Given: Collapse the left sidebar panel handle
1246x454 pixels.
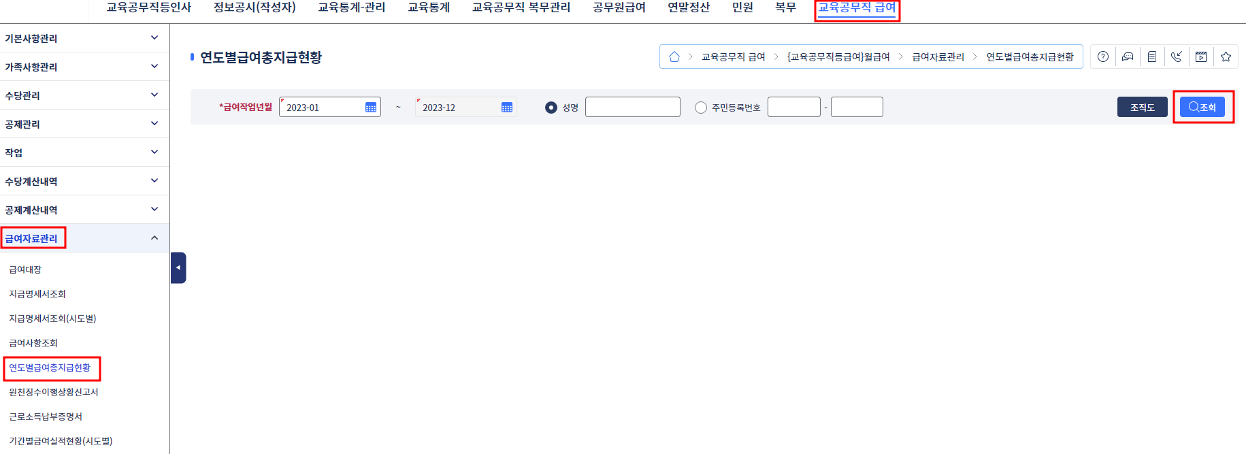Looking at the screenshot, I should click(x=178, y=267).
